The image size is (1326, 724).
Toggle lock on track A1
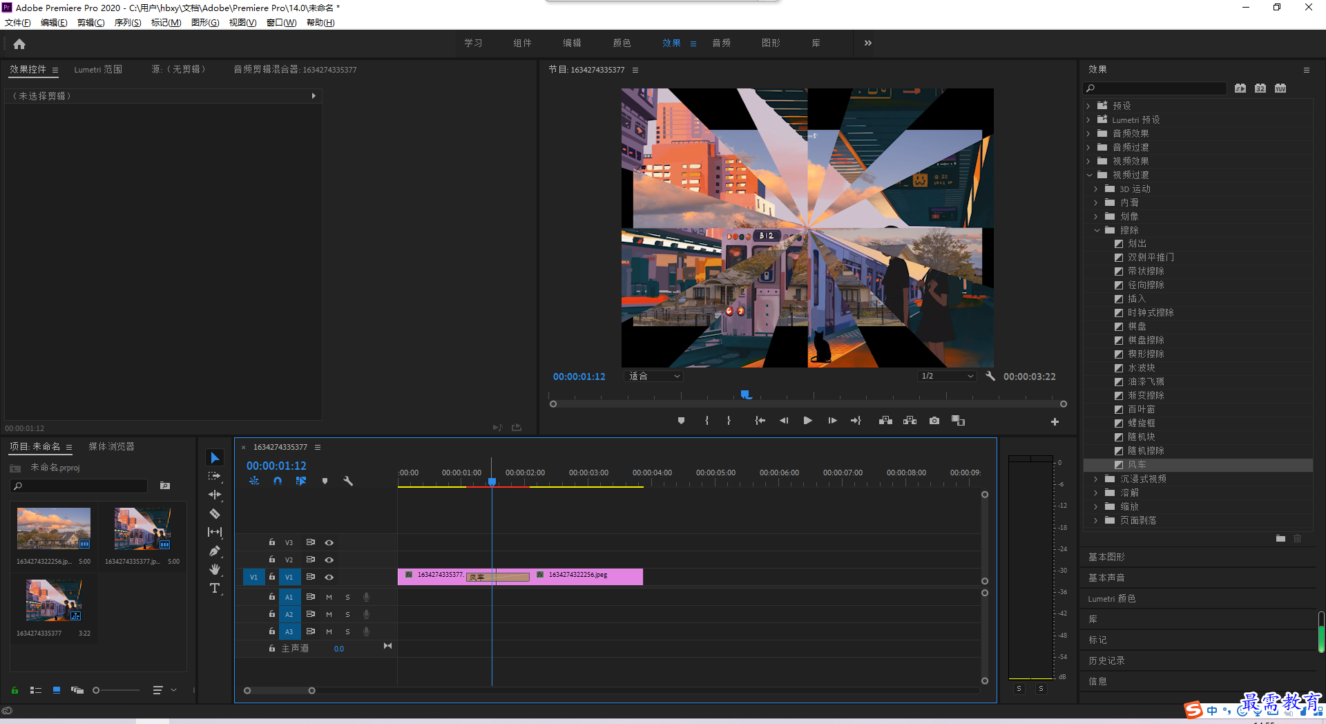pos(272,597)
